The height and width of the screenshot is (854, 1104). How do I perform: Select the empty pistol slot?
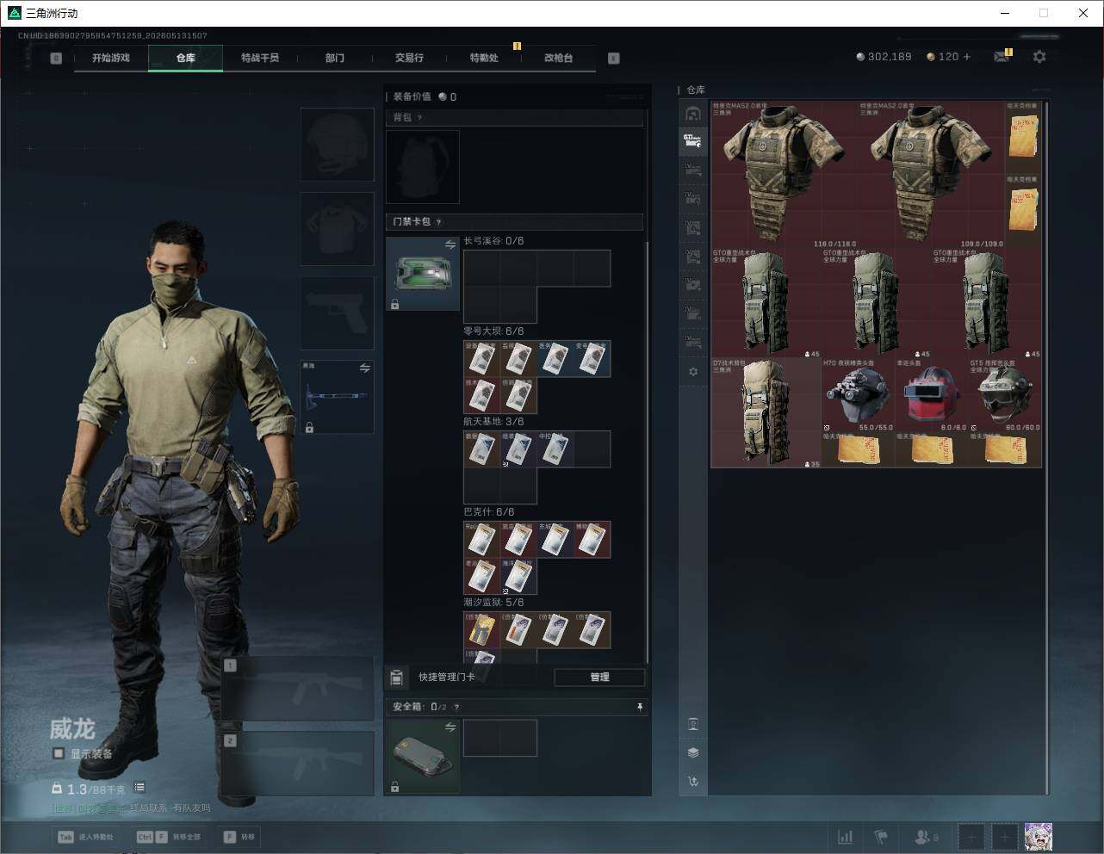pyautogui.click(x=337, y=313)
